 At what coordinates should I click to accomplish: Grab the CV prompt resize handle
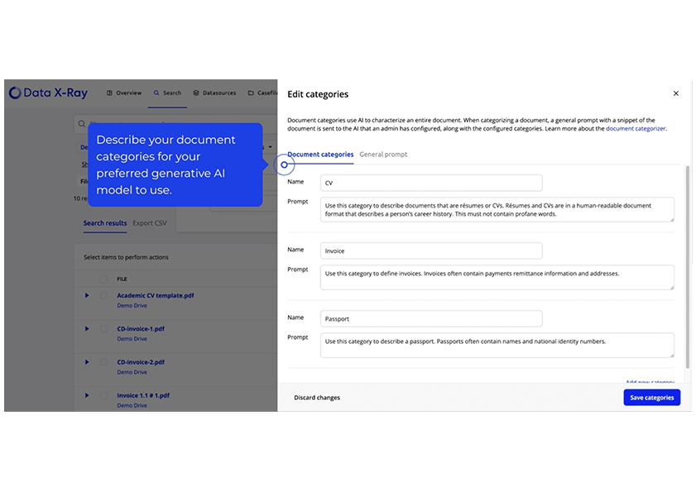[672, 219]
